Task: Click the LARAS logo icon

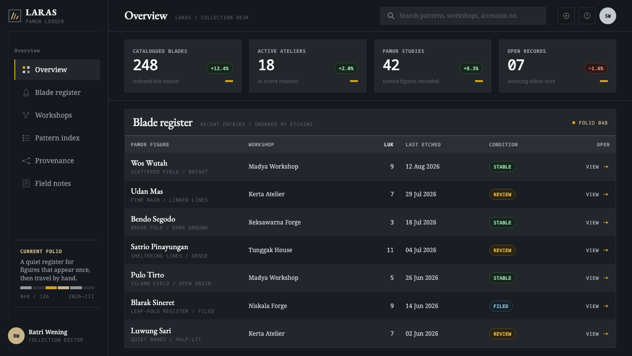Action: [15, 16]
